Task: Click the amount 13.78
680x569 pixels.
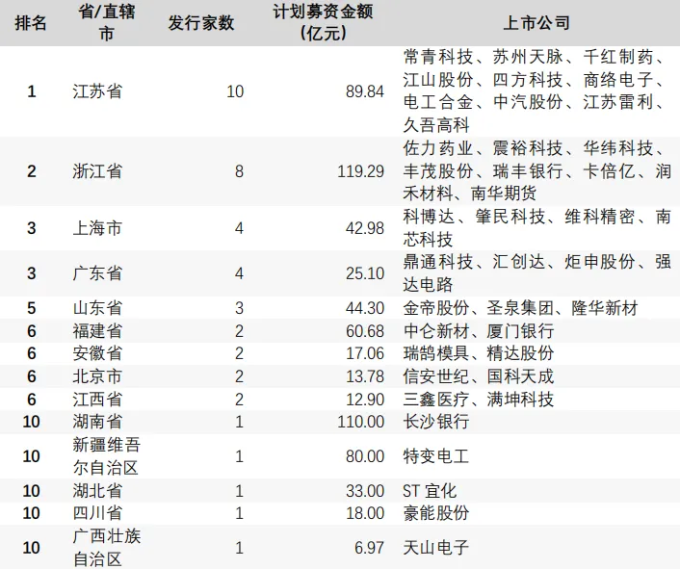Action: (365, 376)
